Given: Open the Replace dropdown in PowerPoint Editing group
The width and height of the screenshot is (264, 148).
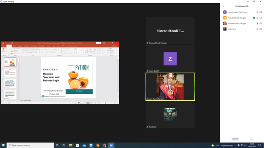Looking at the screenshot, I should click(112, 51).
